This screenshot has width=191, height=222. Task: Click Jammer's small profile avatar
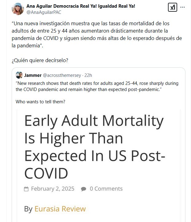19,75
